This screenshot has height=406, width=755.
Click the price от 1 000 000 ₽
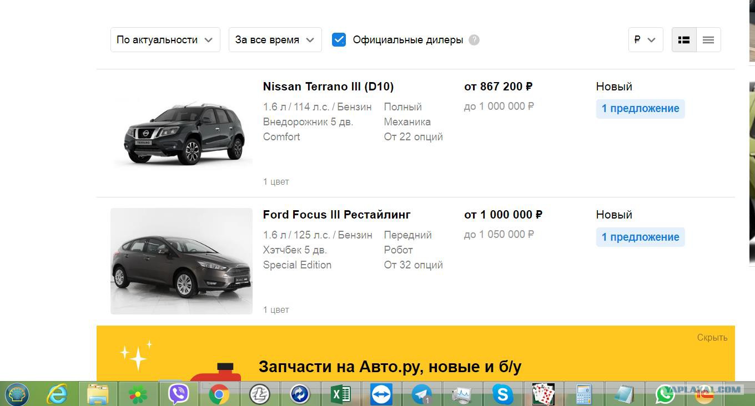504,215
